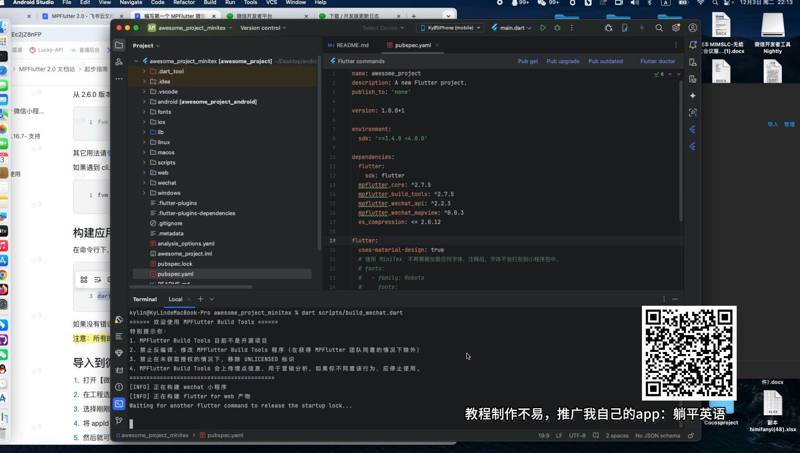The height and width of the screenshot is (453, 800).
Task: Show more tool windows ellipsis
Action: [x=119, y=79]
